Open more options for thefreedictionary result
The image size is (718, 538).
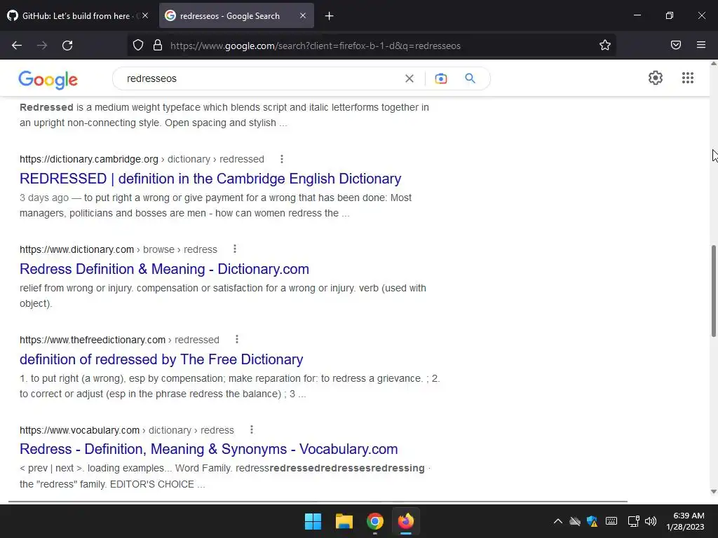(237, 340)
